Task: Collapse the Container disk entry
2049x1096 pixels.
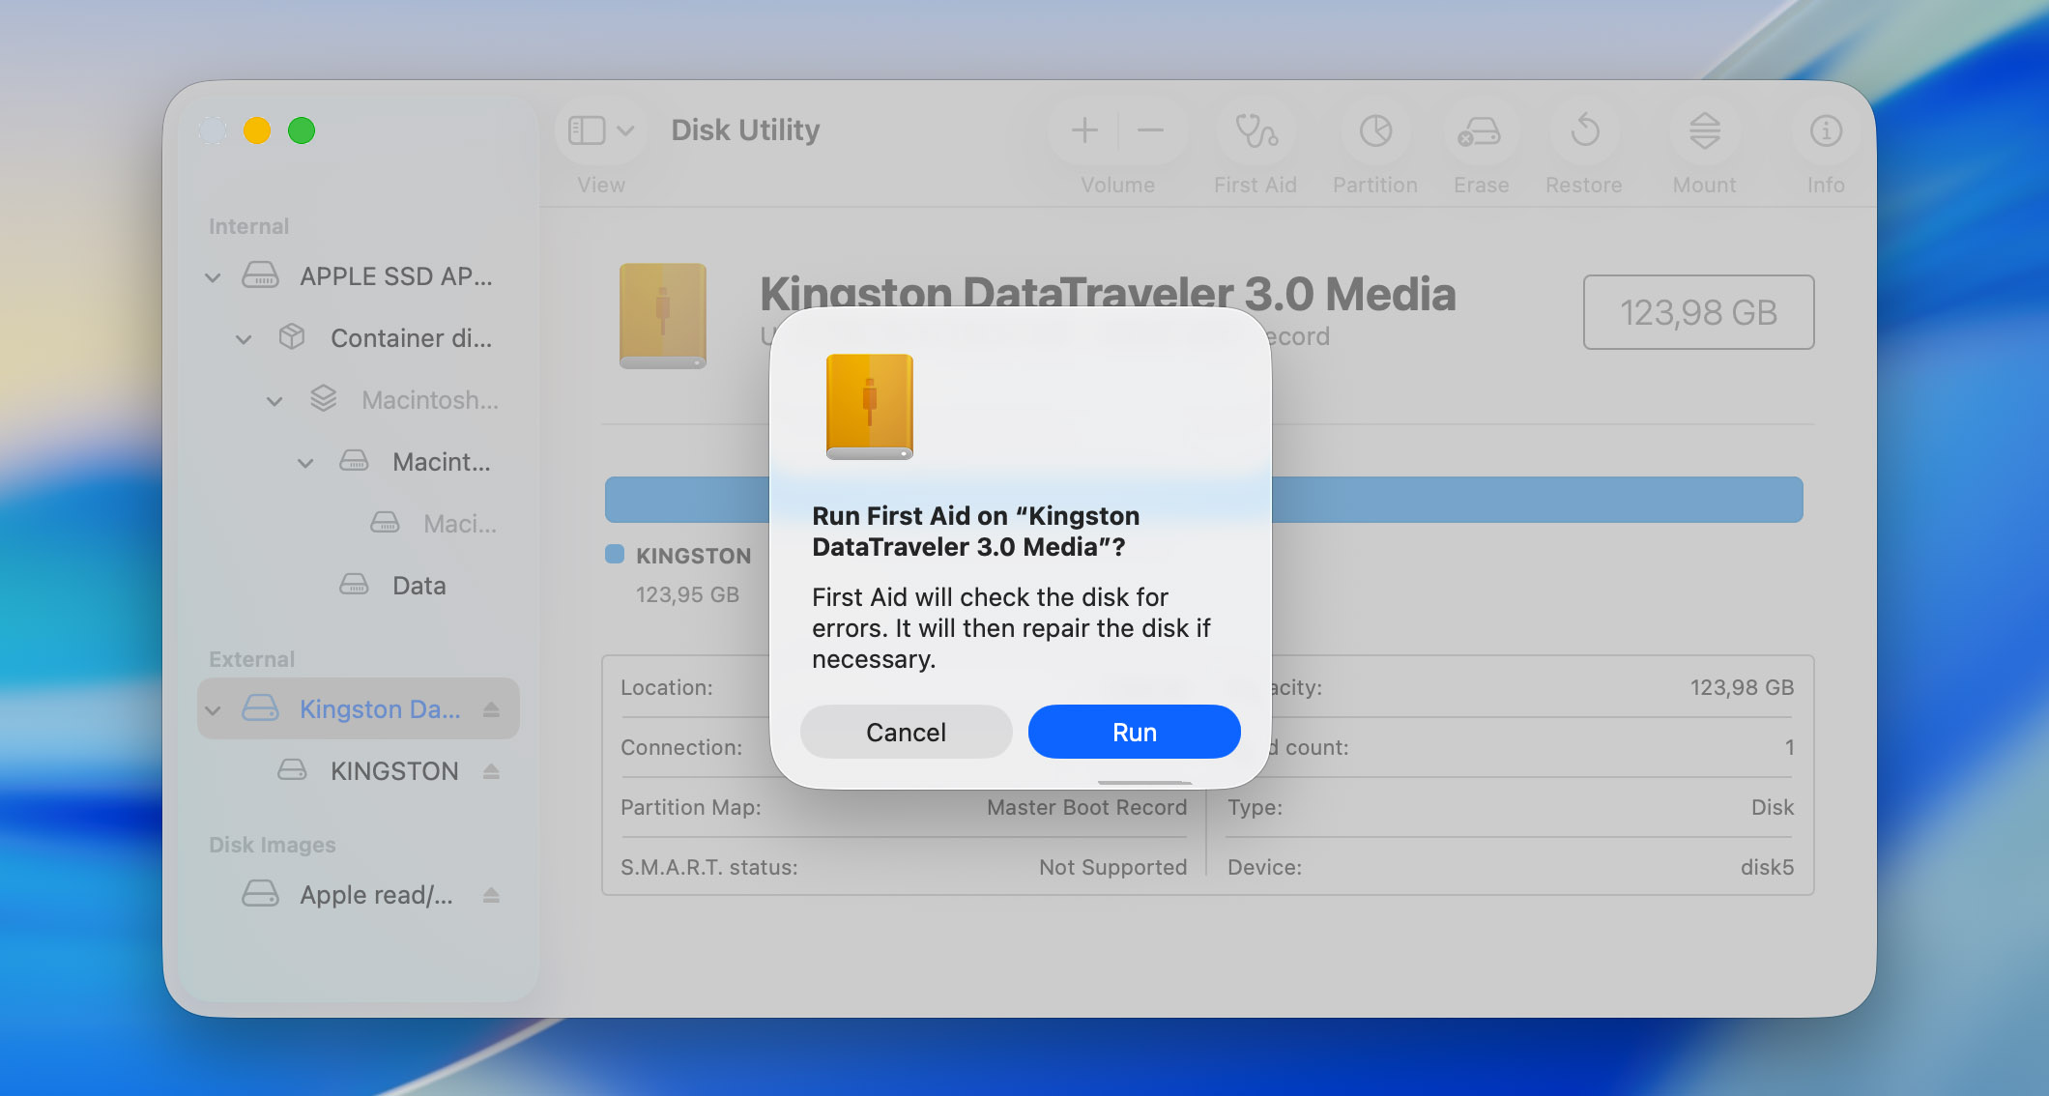Action: click(243, 338)
